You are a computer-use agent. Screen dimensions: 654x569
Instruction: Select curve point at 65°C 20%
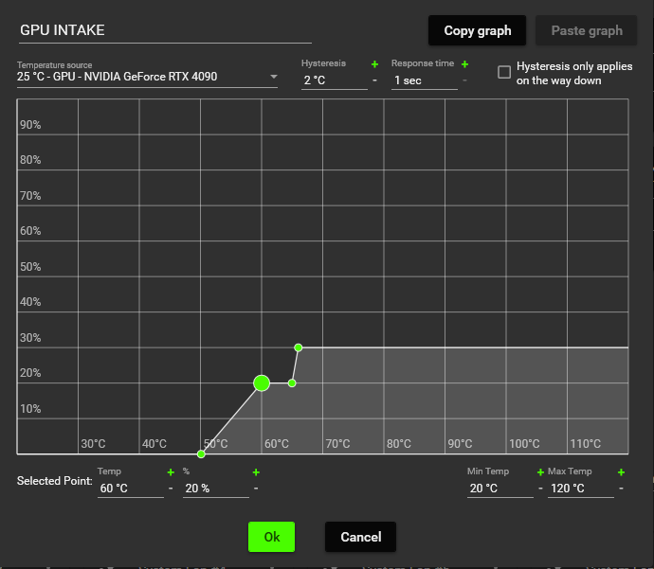[292, 382]
